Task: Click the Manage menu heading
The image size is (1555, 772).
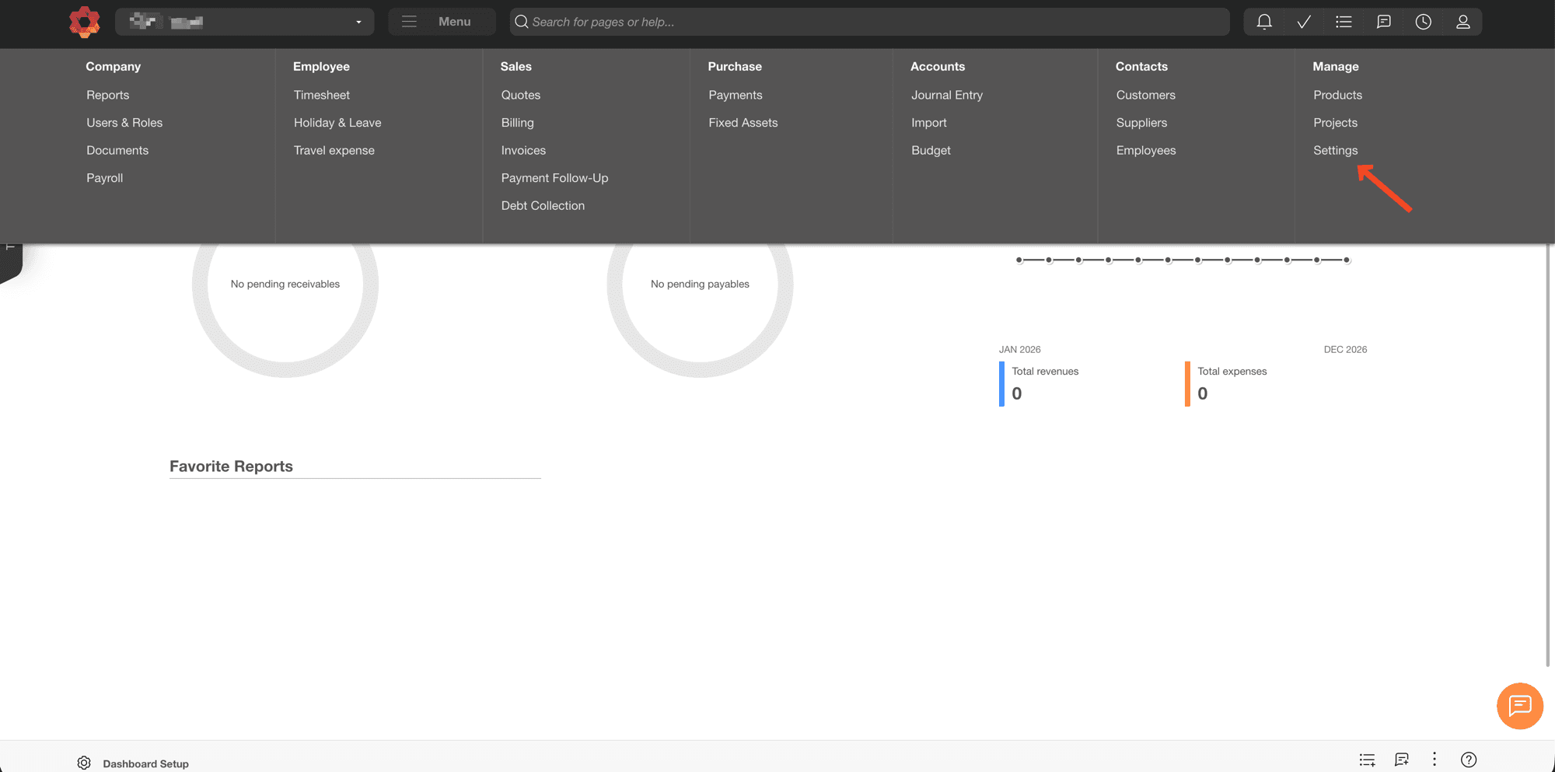Action: click(1336, 66)
